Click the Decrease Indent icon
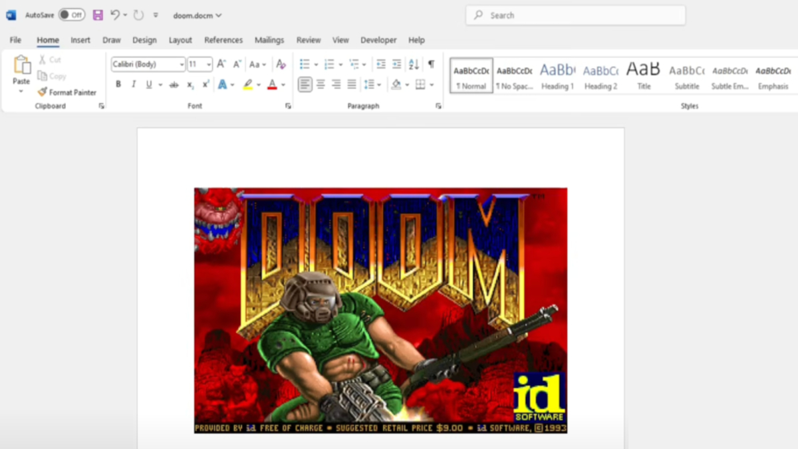 pos(381,65)
